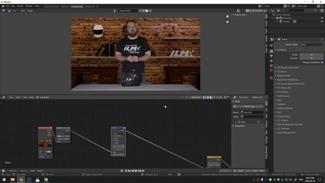Click the node Label input field
The height and width of the screenshot is (183, 325).
click(252, 116)
